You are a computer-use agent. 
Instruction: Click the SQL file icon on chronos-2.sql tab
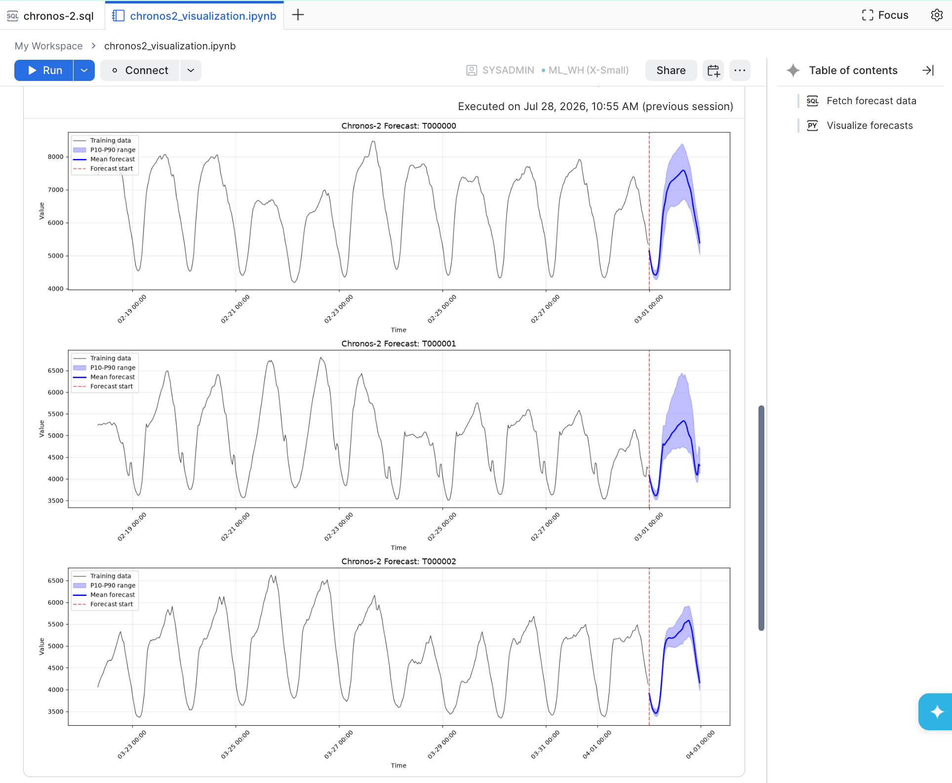12,16
